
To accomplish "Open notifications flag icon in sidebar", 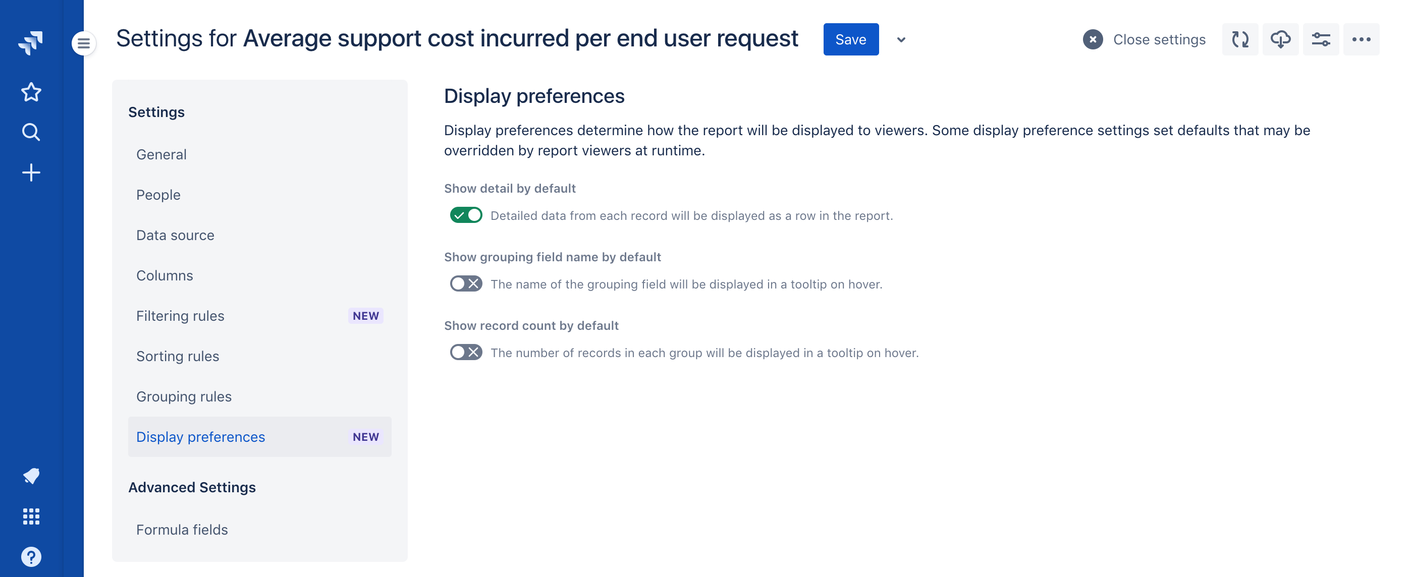I will click(31, 476).
